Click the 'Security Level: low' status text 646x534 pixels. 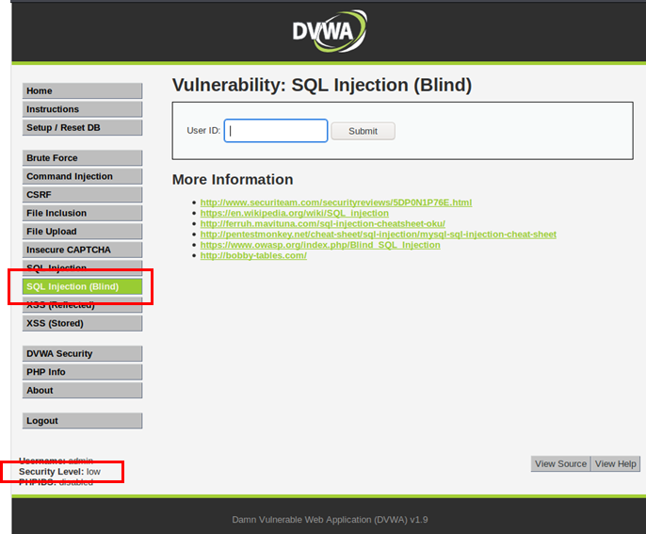point(59,471)
